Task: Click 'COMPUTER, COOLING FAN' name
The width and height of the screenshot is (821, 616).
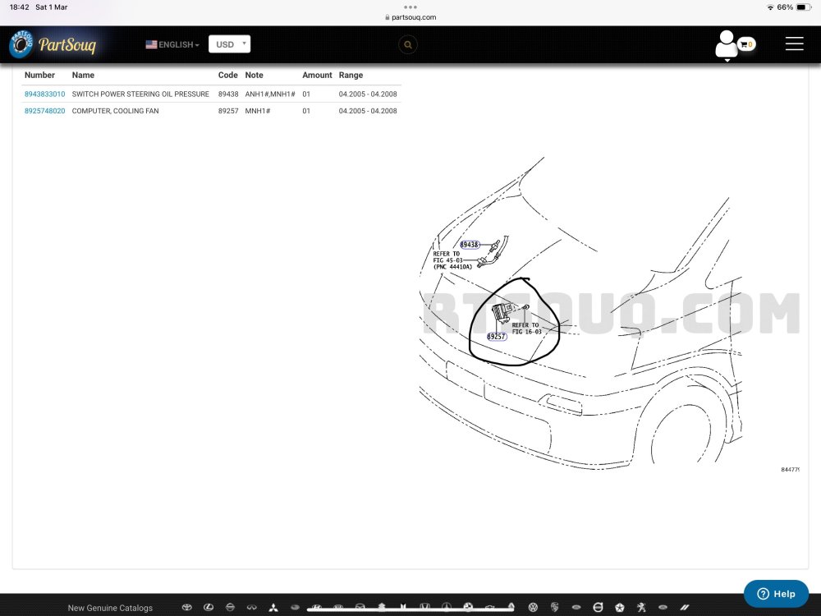Action: point(115,111)
